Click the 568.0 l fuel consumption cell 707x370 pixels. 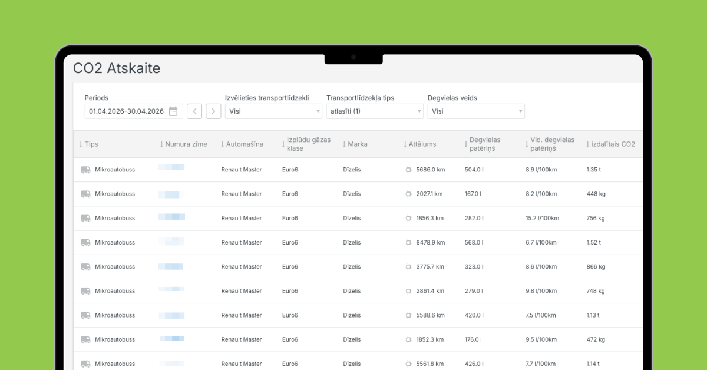tap(474, 243)
